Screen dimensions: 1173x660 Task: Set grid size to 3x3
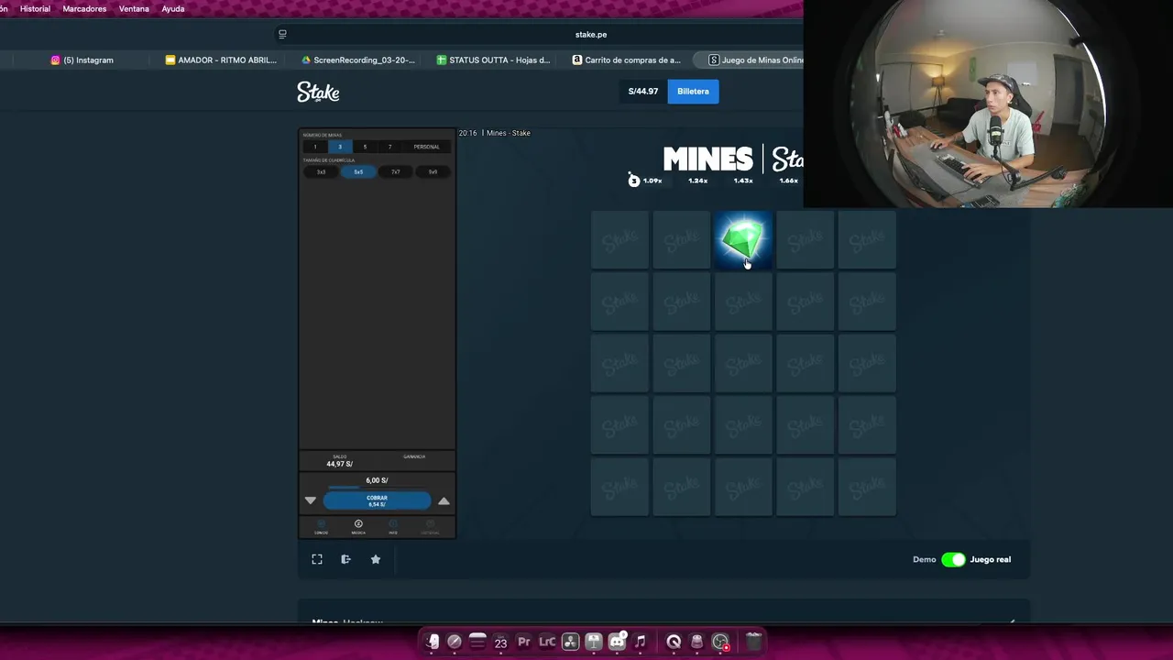322,171
